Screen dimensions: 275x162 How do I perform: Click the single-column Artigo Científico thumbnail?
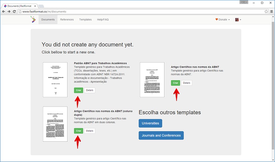(x=152, y=80)
